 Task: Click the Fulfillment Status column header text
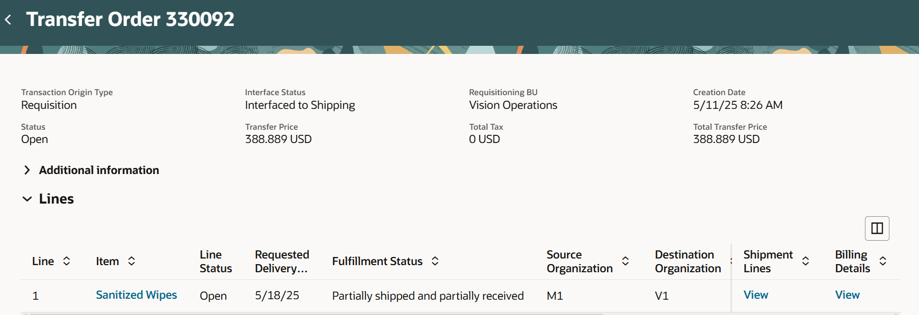point(377,261)
